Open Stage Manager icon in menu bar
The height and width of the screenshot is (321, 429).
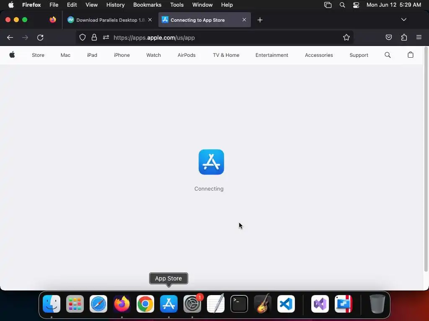[328, 5]
